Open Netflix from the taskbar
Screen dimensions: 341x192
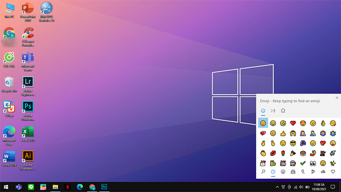click(x=68, y=187)
